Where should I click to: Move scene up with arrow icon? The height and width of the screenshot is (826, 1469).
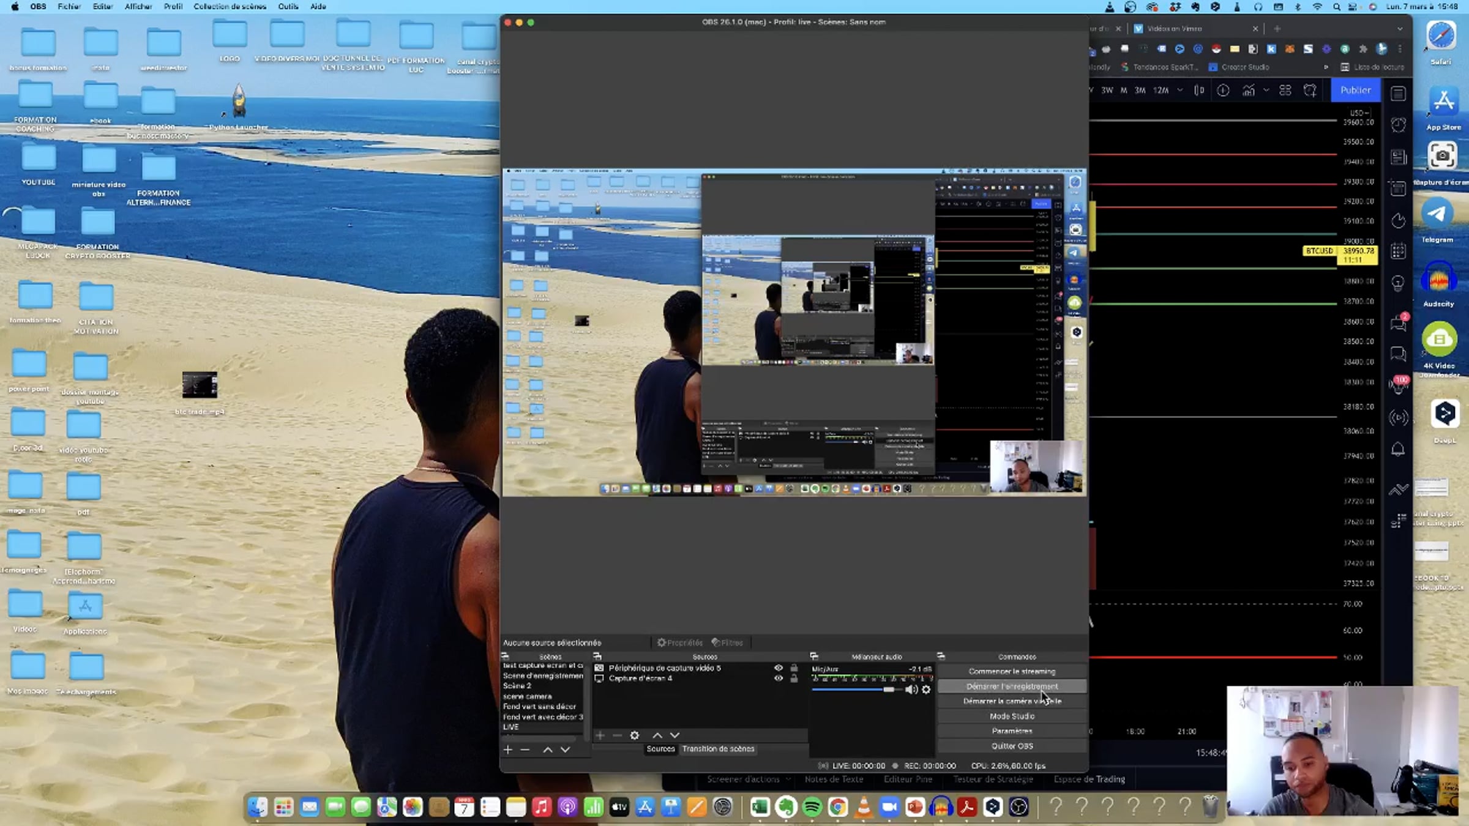pos(548,750)
